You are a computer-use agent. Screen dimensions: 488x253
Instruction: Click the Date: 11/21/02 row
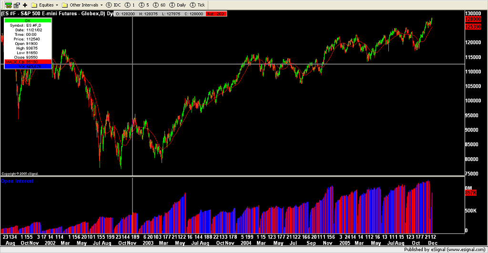click(x=29, y=30)
